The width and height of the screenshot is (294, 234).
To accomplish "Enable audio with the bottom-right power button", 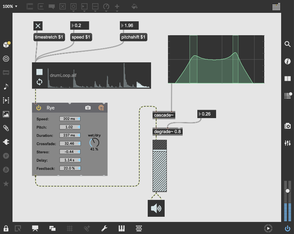I will click(288, 228).
